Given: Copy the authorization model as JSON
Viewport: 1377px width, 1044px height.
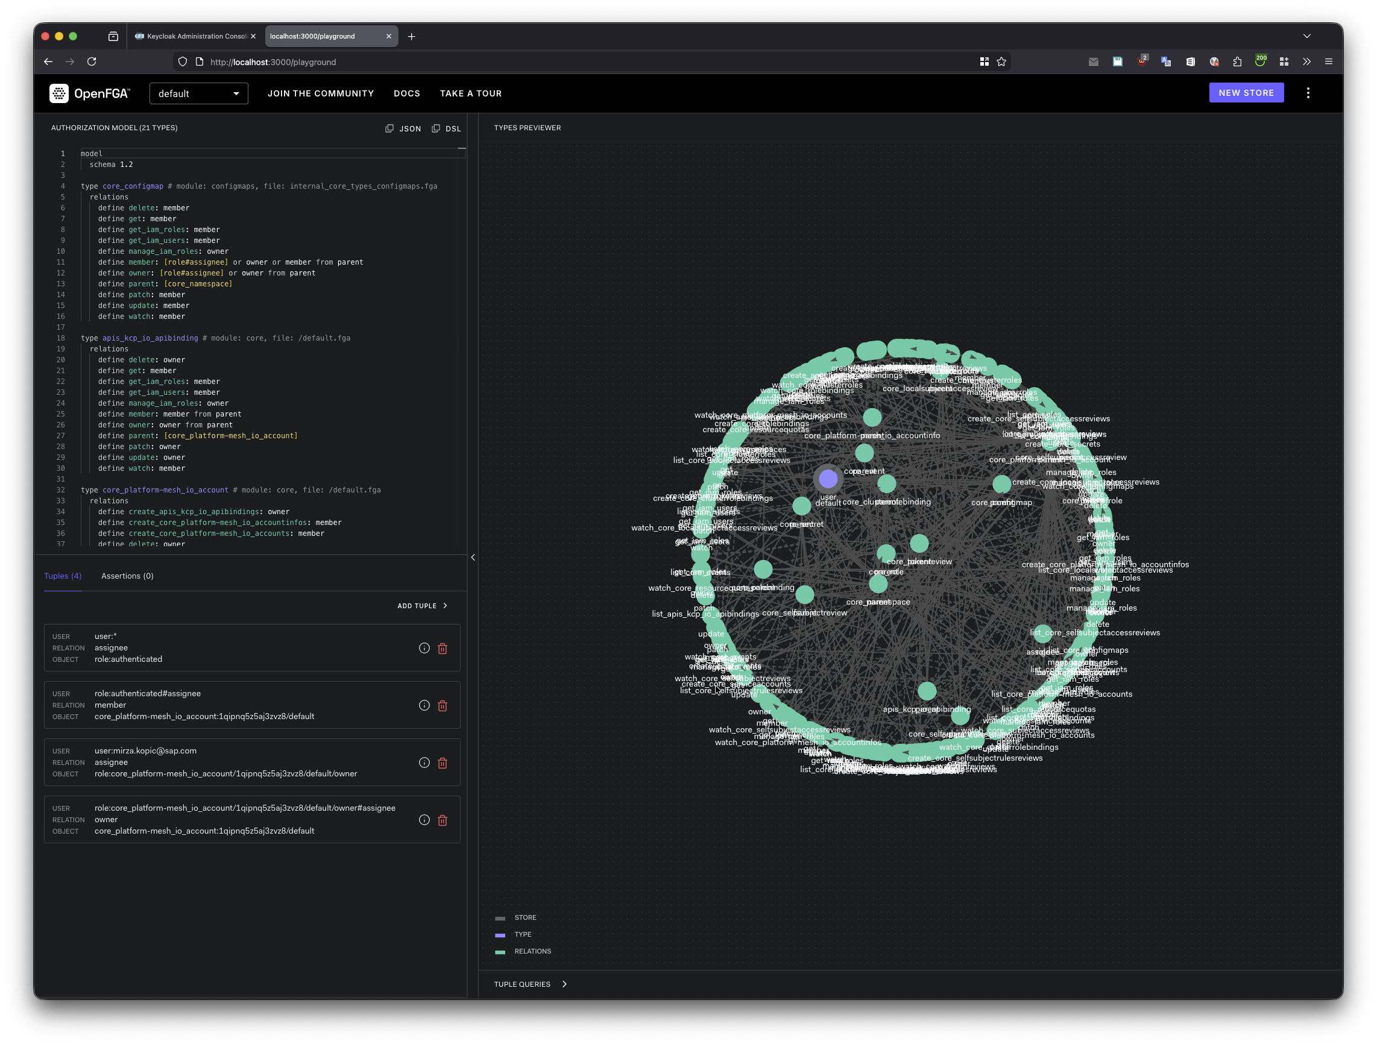Looking at the screenshot, I should [x=403, y=128].
